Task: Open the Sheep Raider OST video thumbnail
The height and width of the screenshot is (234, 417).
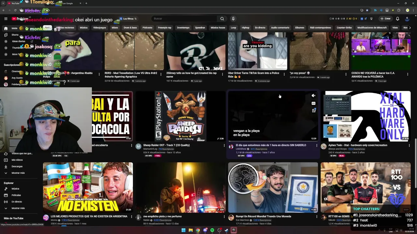Action: 180,116
